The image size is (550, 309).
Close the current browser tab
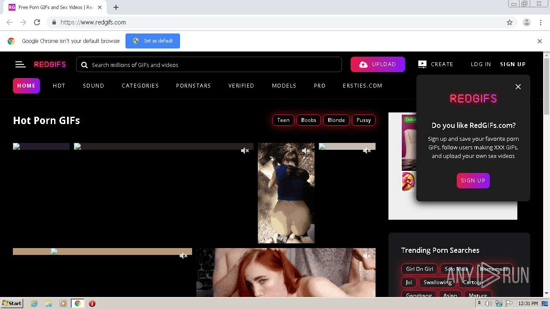point(100,7)
